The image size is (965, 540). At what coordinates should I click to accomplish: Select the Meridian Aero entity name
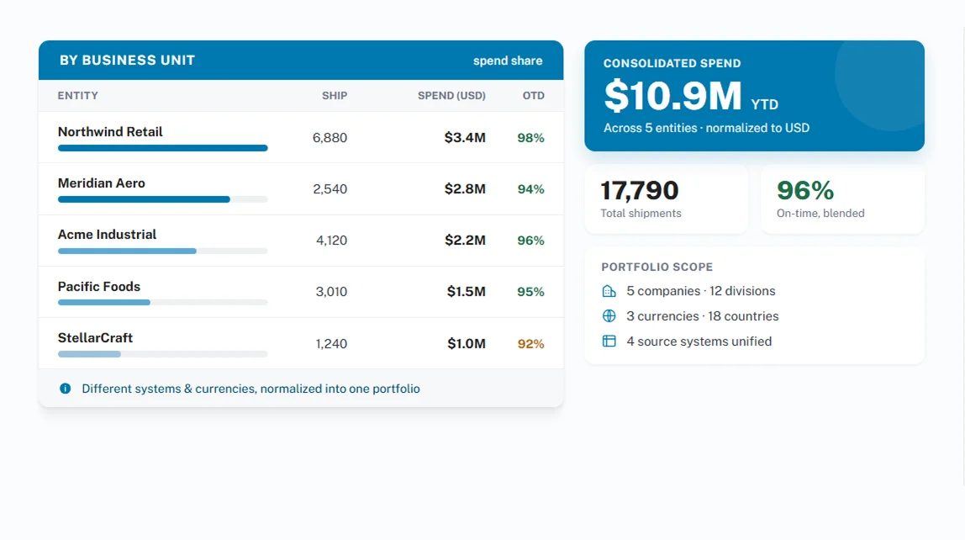pyautogui.click(x=102, y=183)
